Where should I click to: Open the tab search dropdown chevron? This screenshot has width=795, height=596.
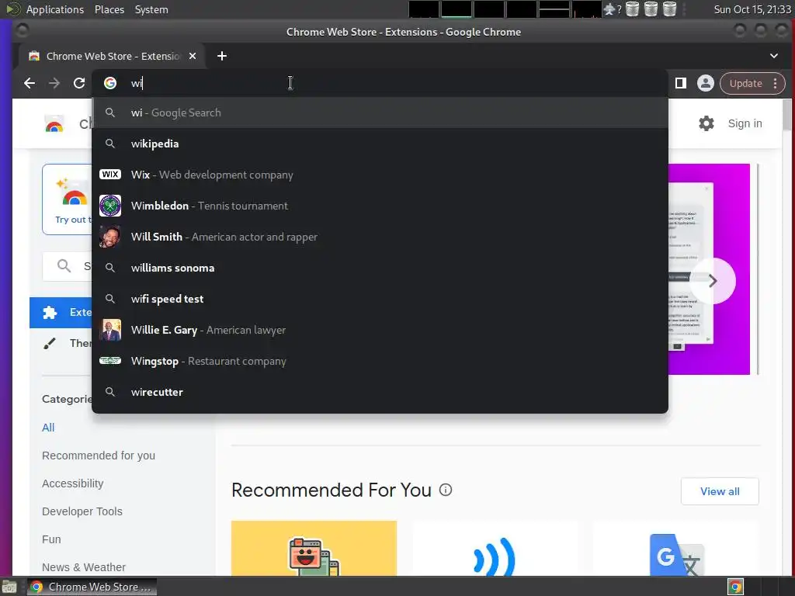[x=774, y=56]
